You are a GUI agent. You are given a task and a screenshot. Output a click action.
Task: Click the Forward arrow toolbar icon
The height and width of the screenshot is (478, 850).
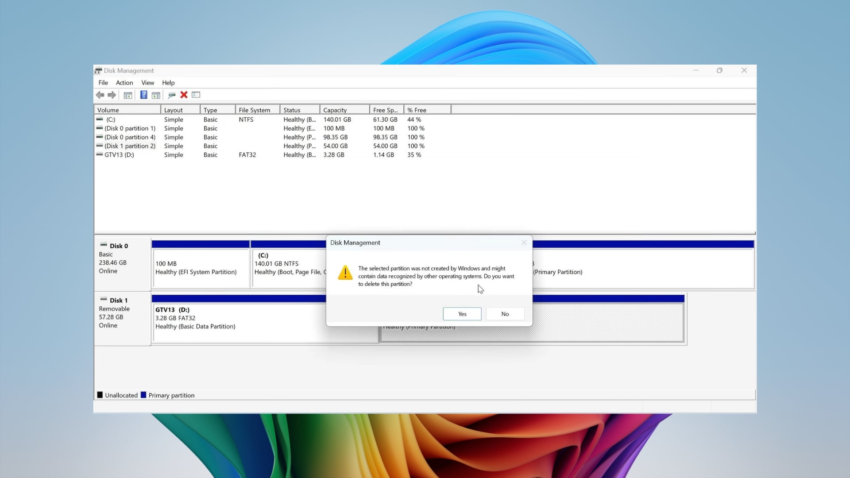[x=112, y=95]
